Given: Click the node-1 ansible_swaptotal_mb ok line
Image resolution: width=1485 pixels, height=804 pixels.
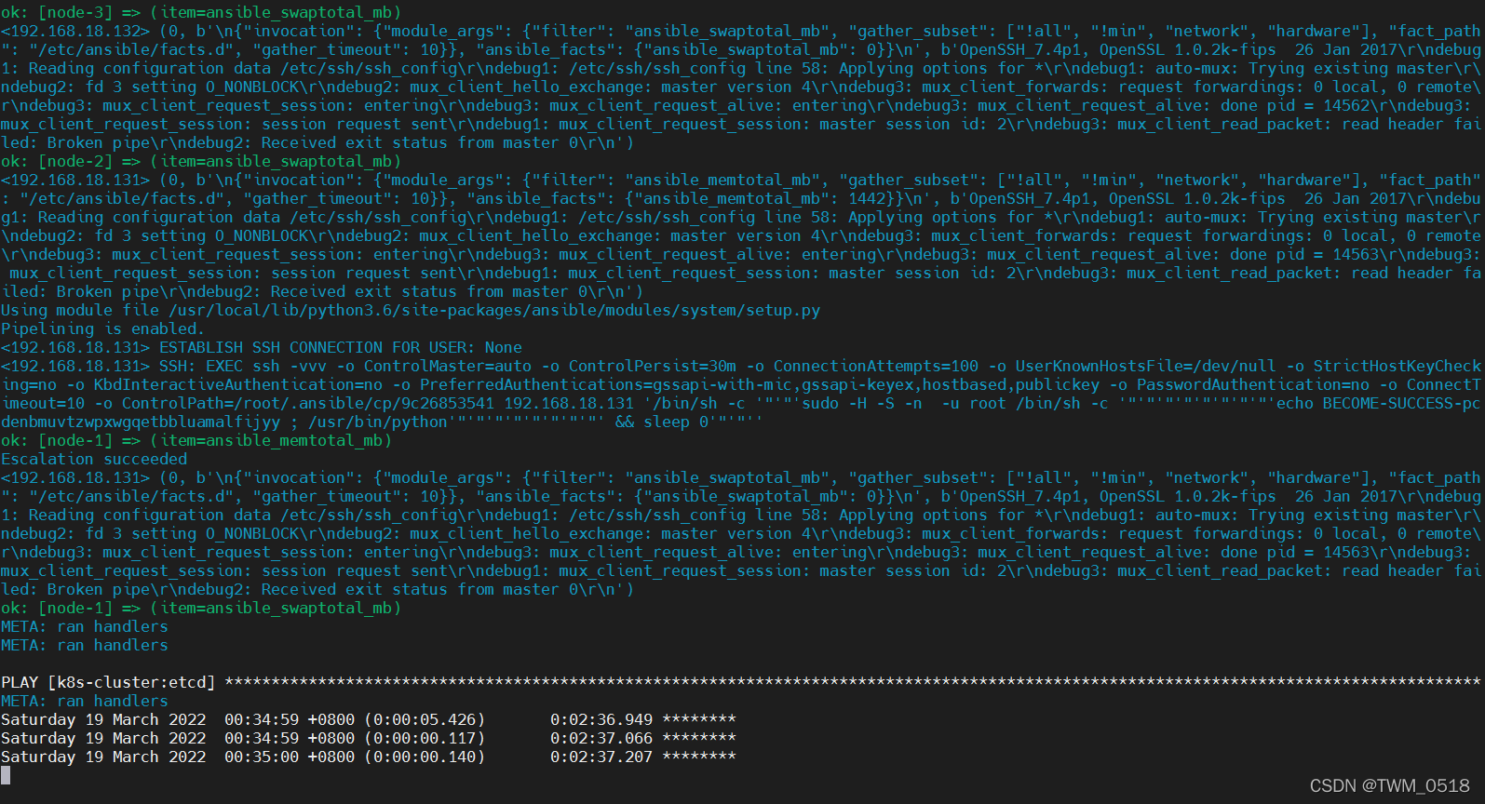Looking at the screenshot, I should (x=200, y=608).
